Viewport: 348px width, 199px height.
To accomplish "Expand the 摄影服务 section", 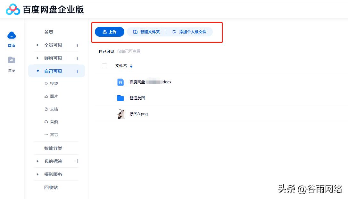I will pyautogui.click(x=37, y=174).
